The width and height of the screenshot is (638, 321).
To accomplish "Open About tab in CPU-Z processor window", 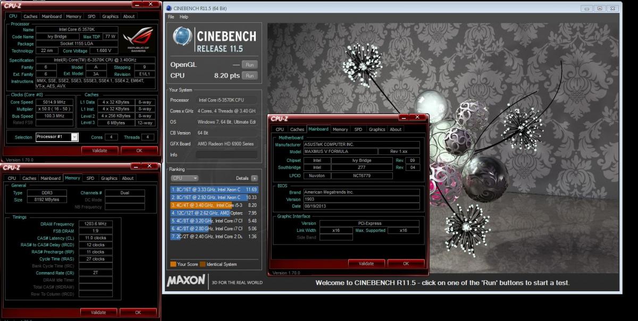I will (129, 16).
